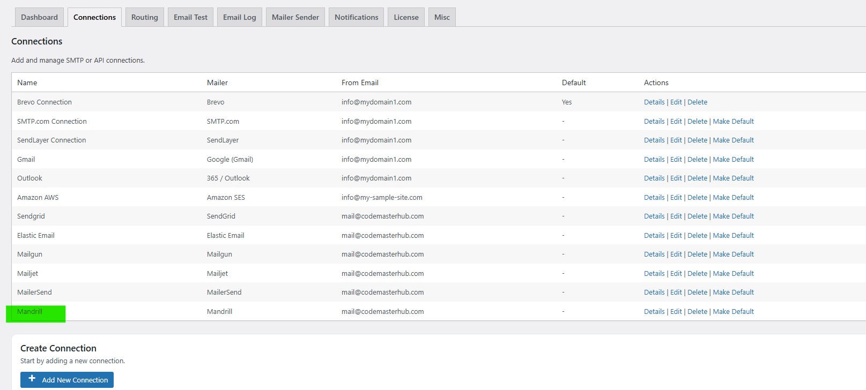Delete the Sendgrid connection
The width and height of the screenshot is (866, 390).
(697, 216)
